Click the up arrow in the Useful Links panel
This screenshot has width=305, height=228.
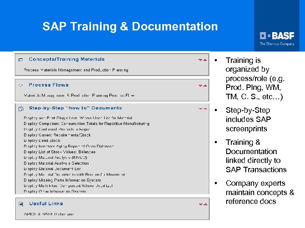pyautogui.click(x=205, y=204)
